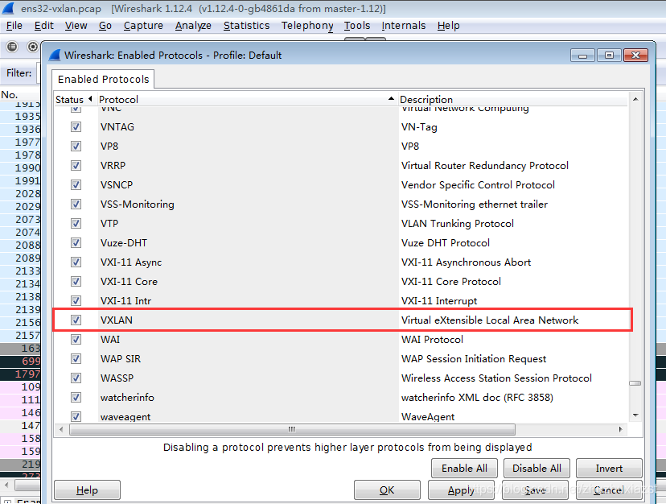Open the Statistics menu
The height and width of the screenshot is (504, 666).
246,26
